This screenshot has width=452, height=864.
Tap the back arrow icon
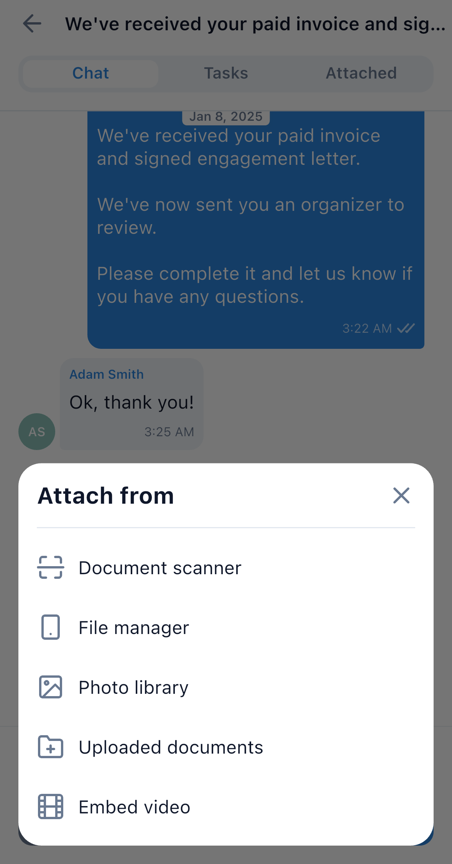point(32,24)
